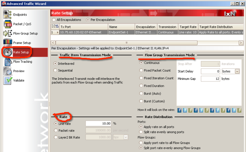Maximize the Advanced Traffic Wizard window
This screenshot has height=152, width=246.
click(237, 4)
